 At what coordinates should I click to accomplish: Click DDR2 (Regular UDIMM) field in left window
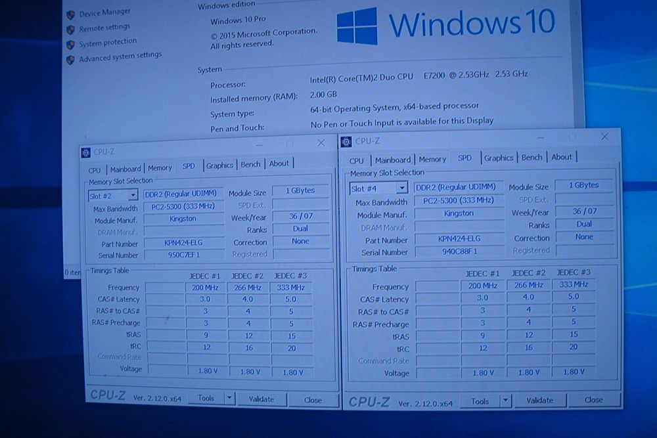(x=182, y=194)
